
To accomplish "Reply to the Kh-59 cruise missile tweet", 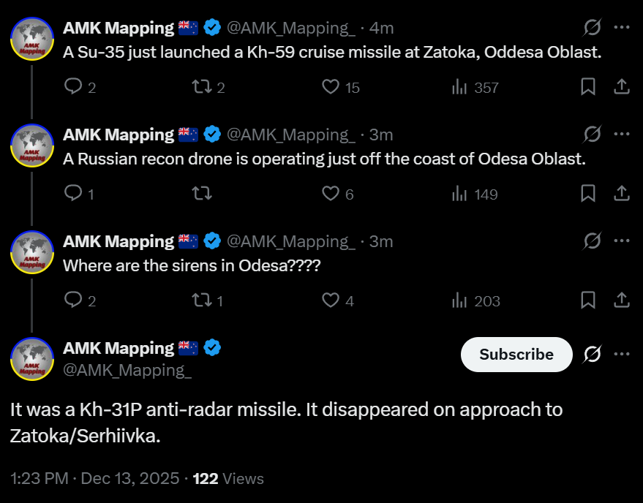I will point(73,87).
